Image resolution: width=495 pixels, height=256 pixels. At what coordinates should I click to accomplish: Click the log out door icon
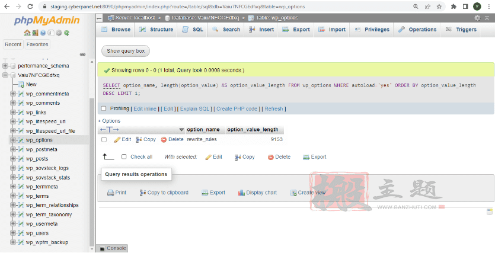(x=35, y=33)
